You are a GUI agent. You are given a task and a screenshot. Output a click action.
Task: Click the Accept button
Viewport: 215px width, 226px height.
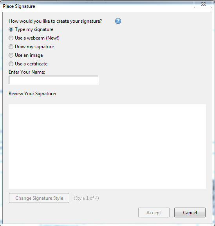154,212
